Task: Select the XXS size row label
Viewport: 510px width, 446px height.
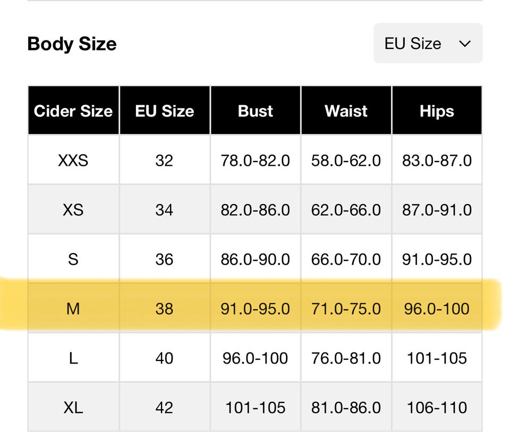Action: click(73, 160)
